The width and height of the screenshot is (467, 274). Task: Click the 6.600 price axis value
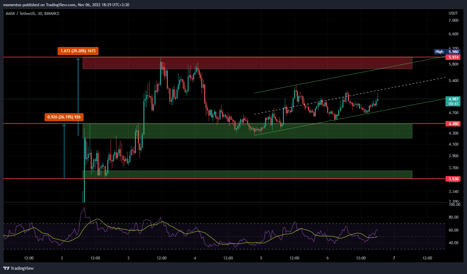click(453, 34)
